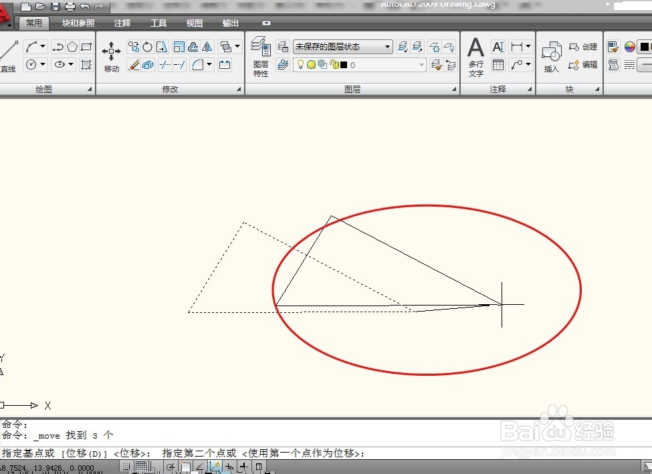Open the Layer Properties (图层特性) manager
Image resolution: width=652 pixels, height=474 pixels.
(x=262, y=53)
